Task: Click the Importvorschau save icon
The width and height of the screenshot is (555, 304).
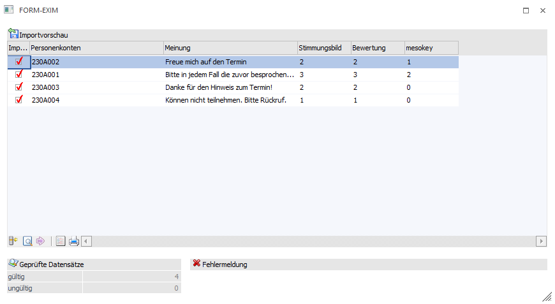Action: click(x=13, y=34)
